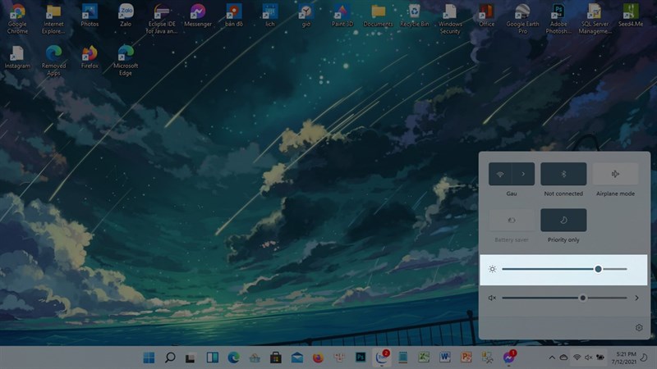This screenshot has width=657, height=369.
Task: Enable Airplane mode tile
Action: (x=615, y=174)
